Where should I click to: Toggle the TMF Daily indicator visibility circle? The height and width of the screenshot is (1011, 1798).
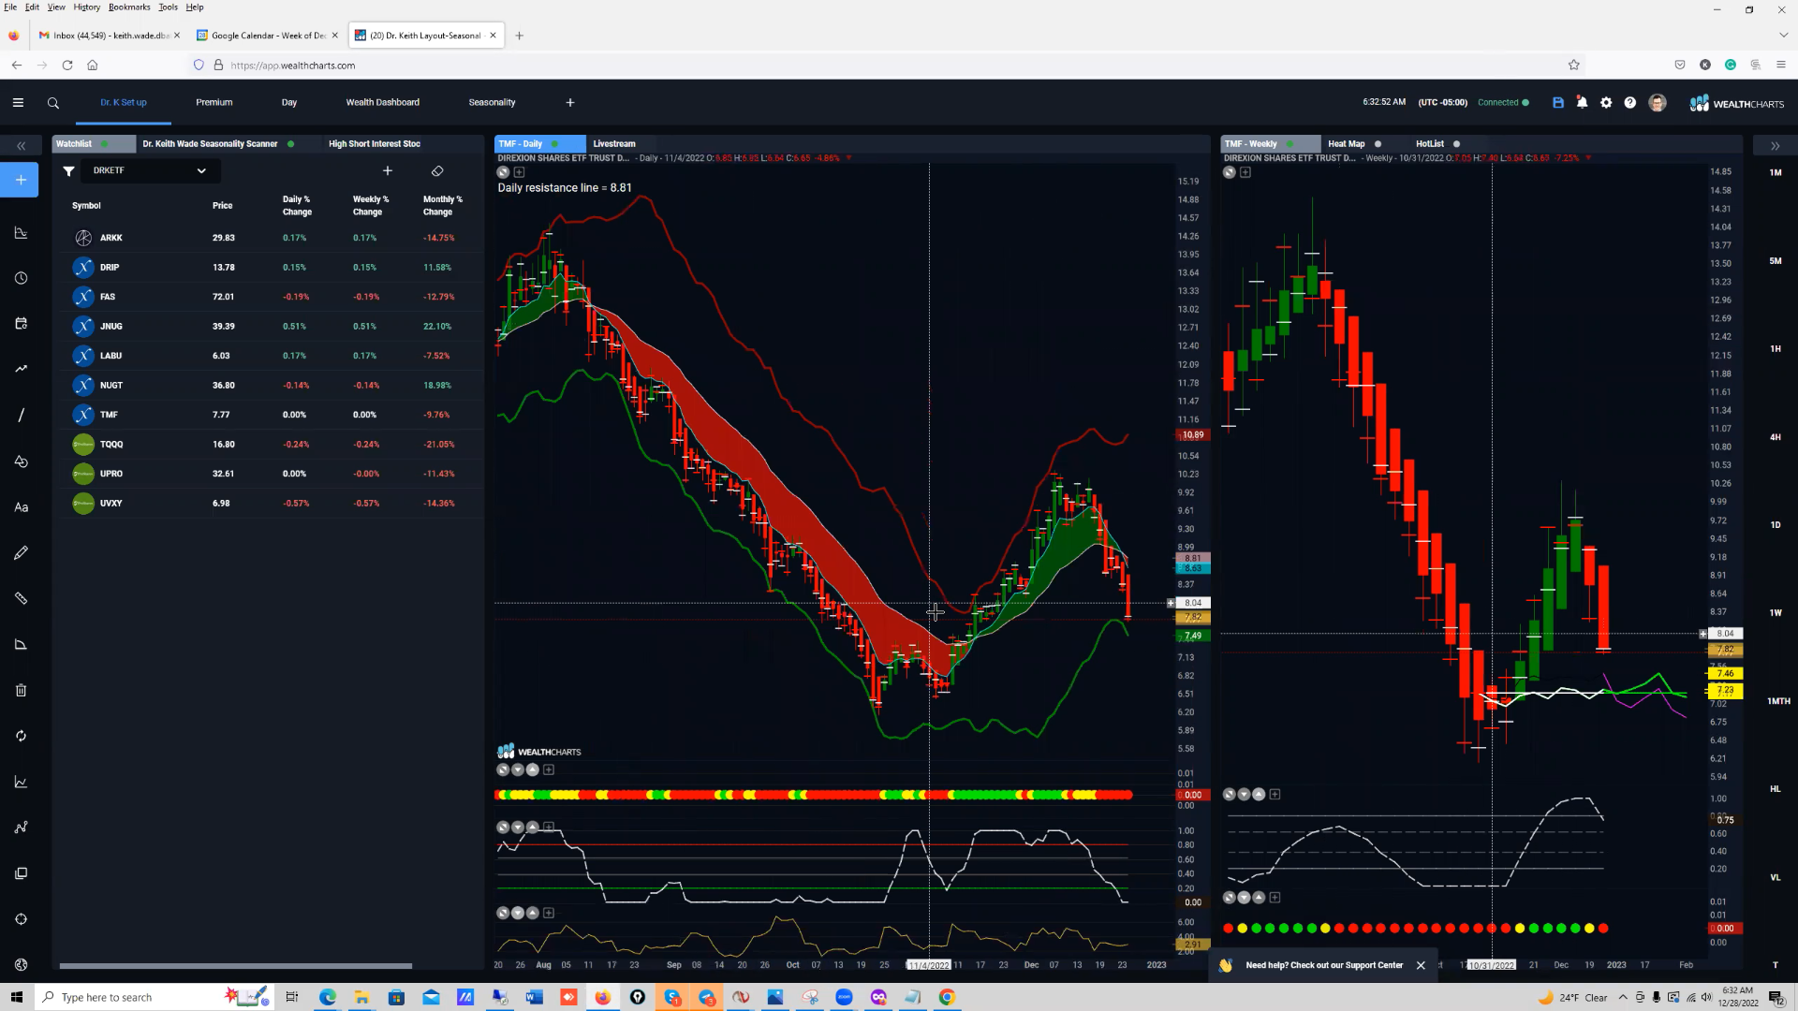503,172
